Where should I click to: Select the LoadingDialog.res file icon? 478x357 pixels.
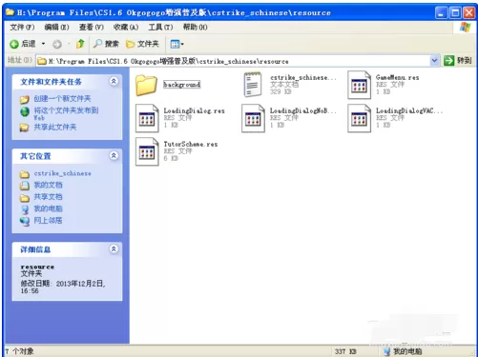147,118
